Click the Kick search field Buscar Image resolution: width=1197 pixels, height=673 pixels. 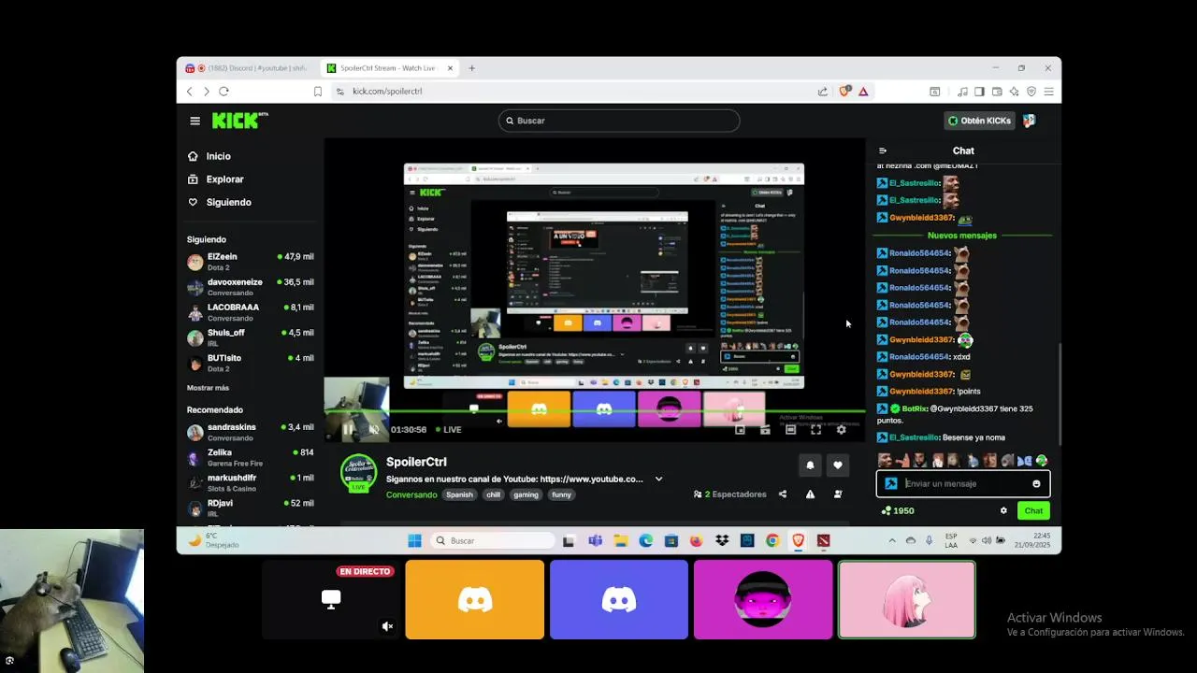(x=619, y=121)
